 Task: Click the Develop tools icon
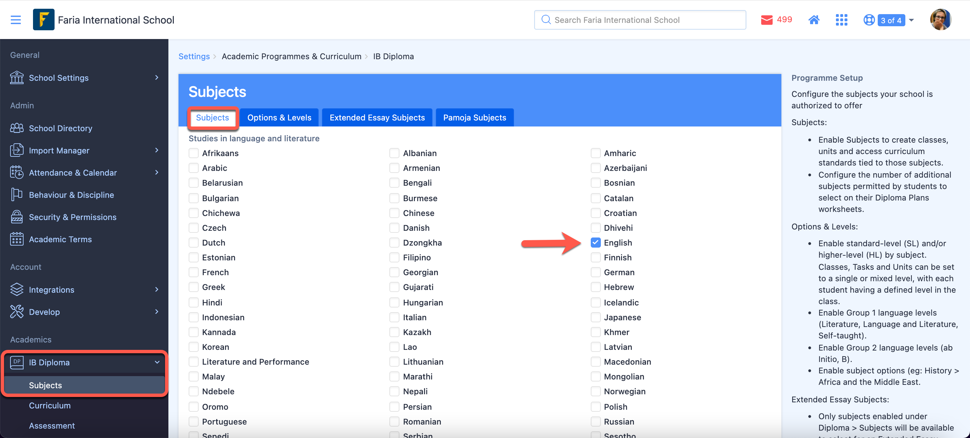[17, 311]
